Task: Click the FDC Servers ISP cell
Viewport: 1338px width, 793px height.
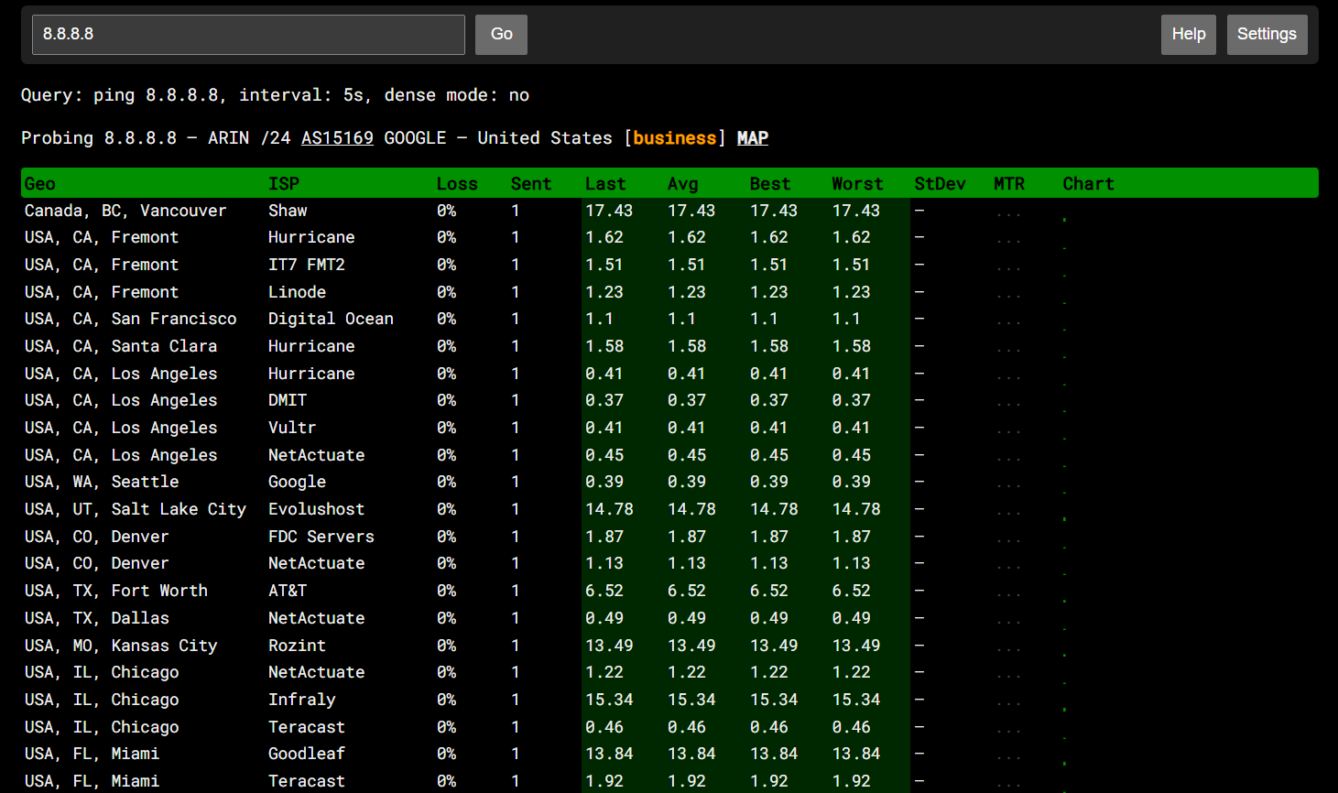Action: [x=321, y=537]
